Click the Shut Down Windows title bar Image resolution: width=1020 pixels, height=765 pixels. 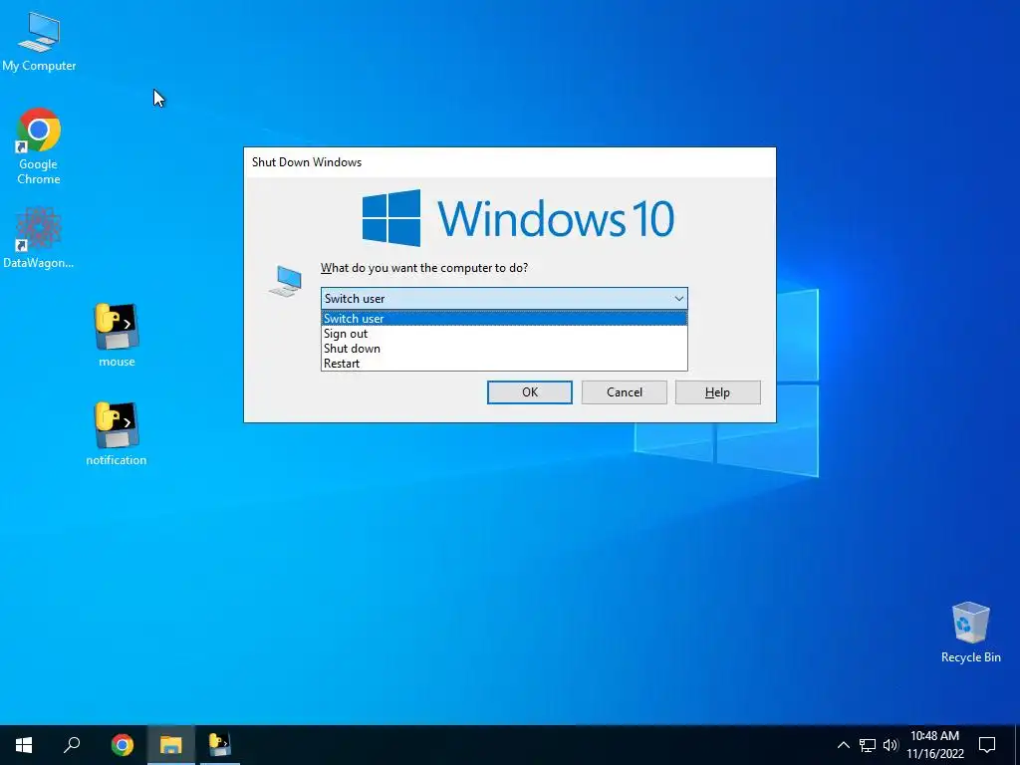click(509, 162)
